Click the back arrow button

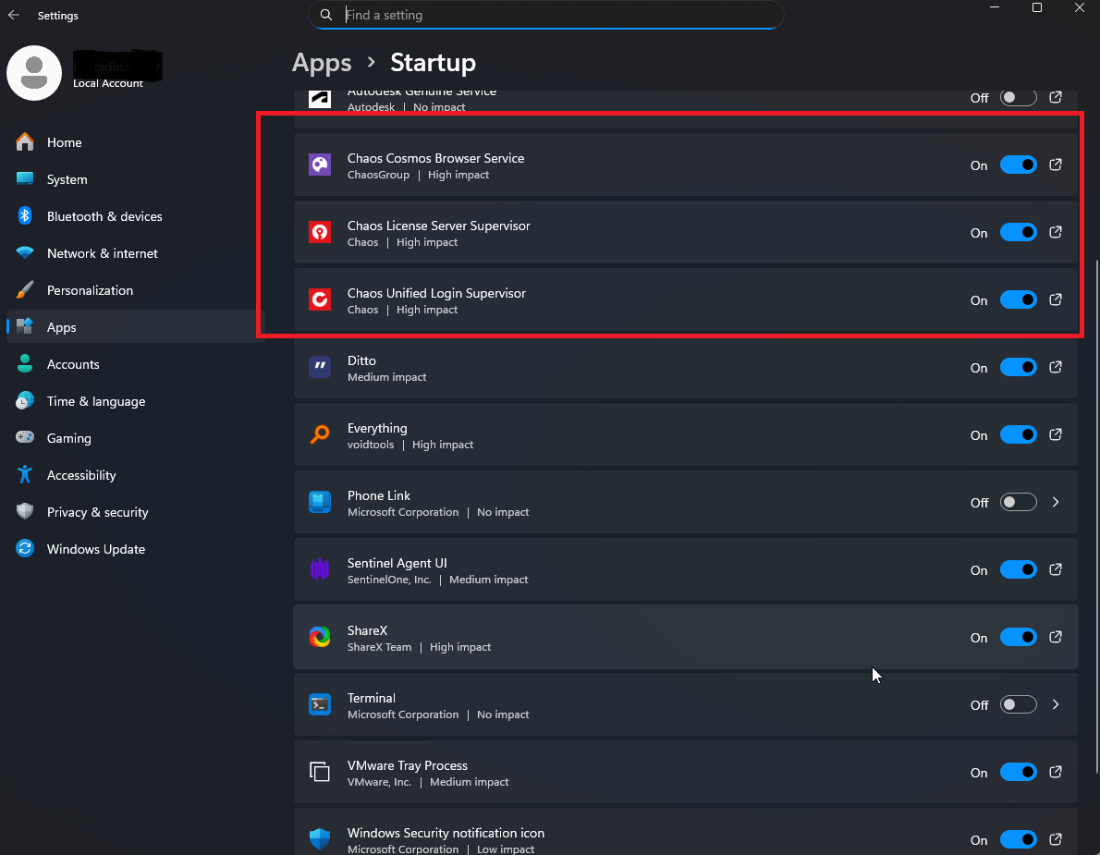click(x=14, y=16)
